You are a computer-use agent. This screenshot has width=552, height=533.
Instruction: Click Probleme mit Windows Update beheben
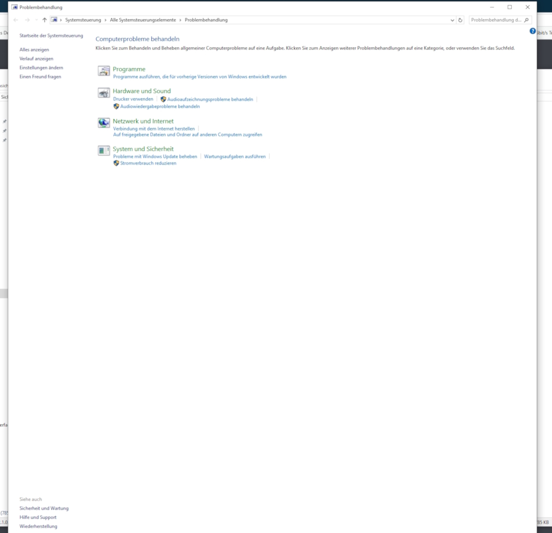[155, 157]
